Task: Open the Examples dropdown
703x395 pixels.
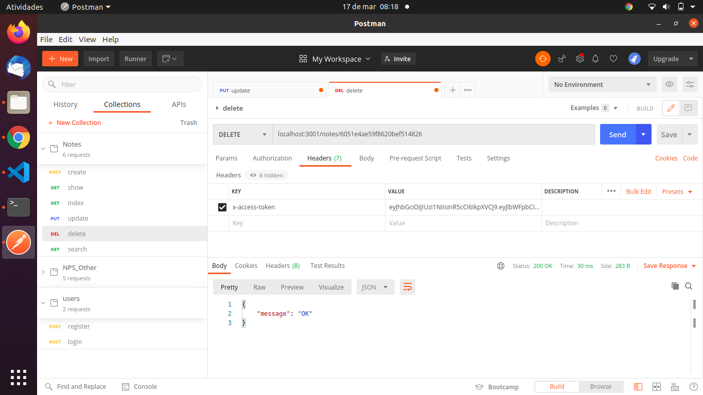Action: point(594,108)
